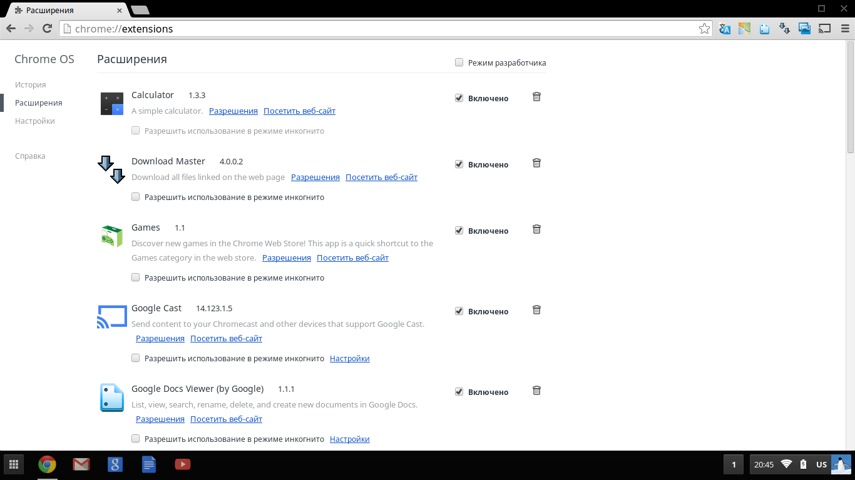Click the chrome://extensions address bar
Screen dimensions: 855x480
tap(376, 29)
